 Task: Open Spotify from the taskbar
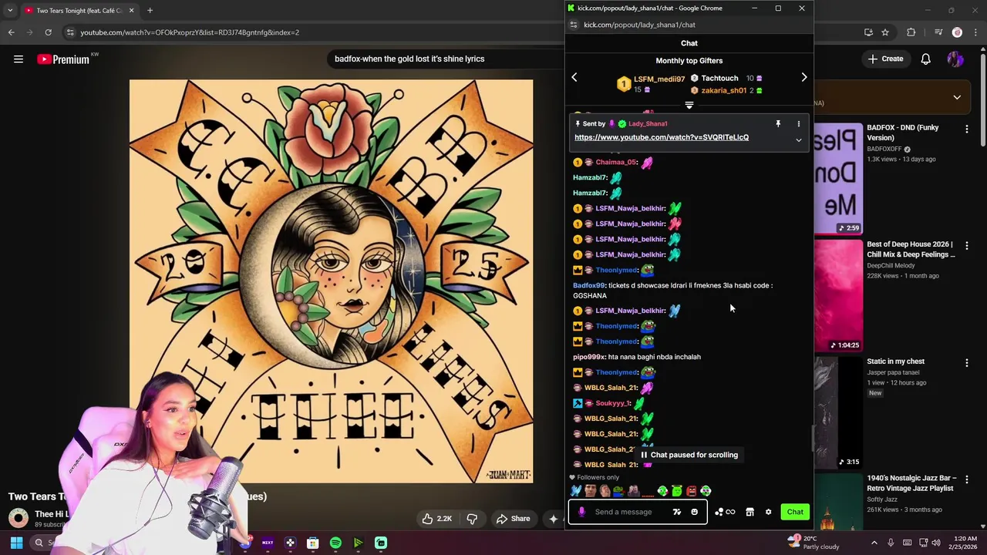tap(335, 543)
